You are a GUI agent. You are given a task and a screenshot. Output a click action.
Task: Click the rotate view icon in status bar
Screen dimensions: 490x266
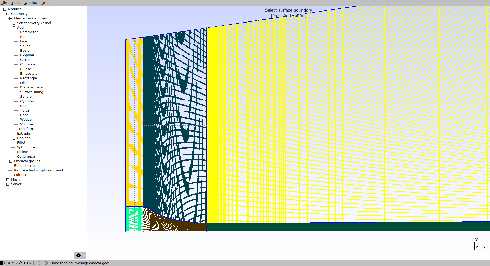pos(20,263)
